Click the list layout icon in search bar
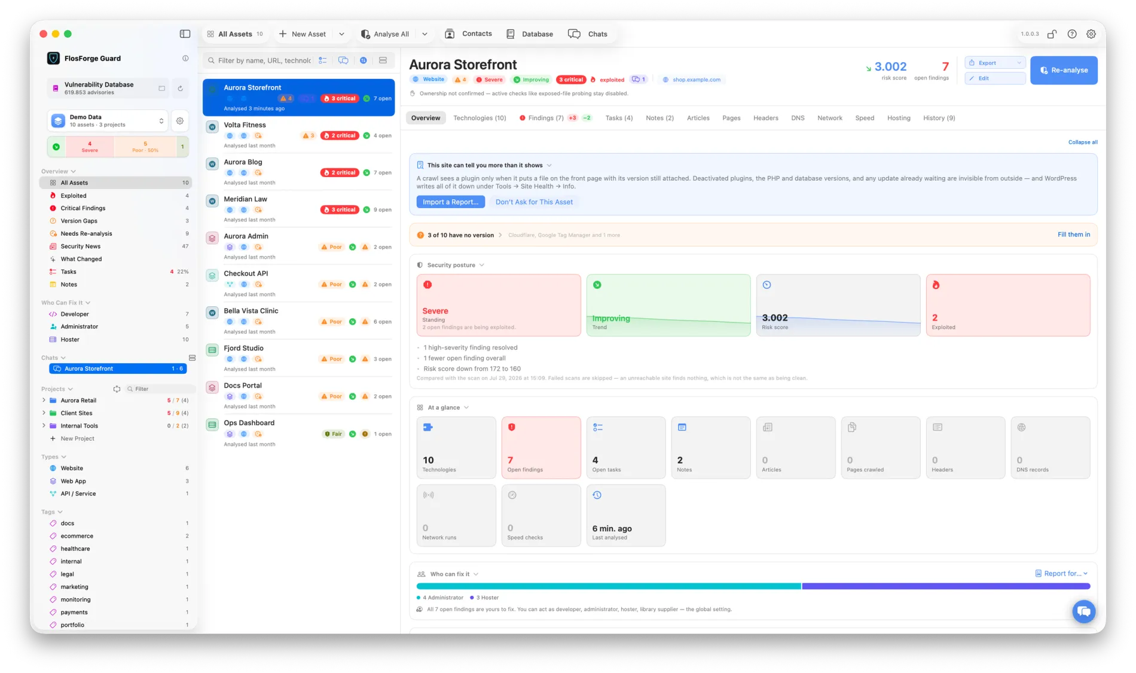This screenshot has width=1136, height=673. tap(383, 60)
